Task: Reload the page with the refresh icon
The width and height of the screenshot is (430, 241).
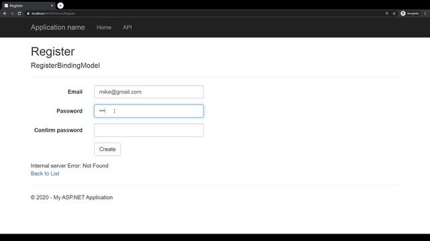Action: click(x=19, y=13)
